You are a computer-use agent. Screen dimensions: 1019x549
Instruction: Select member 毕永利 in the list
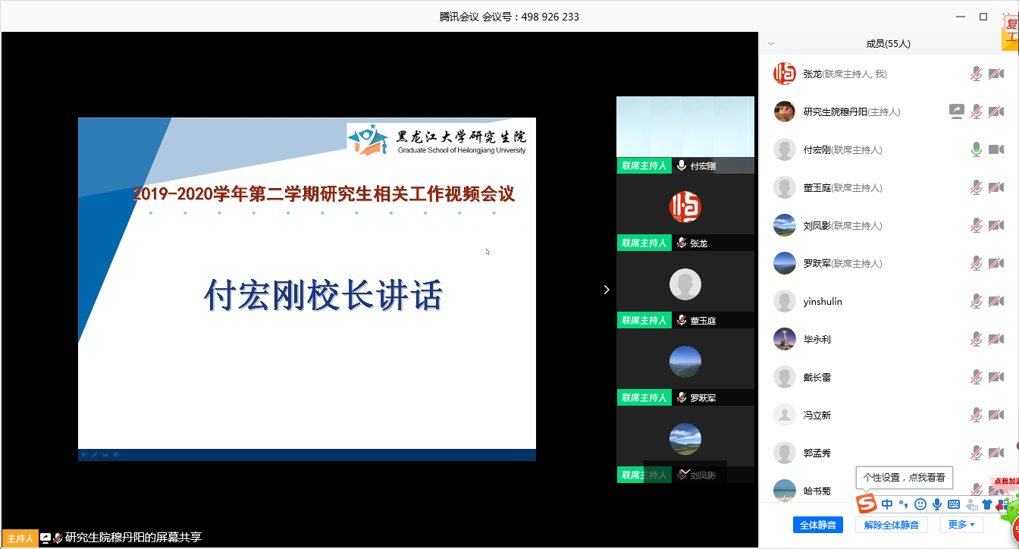[x=817, y=339]
